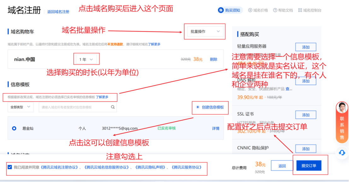349x182 pixels.
Task: Open 《腾讯云隐私声明》 link
Action: click(150, 167)
